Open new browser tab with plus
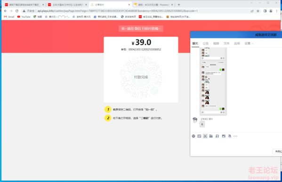Screen dimensions: 282x182 (179, 5)
